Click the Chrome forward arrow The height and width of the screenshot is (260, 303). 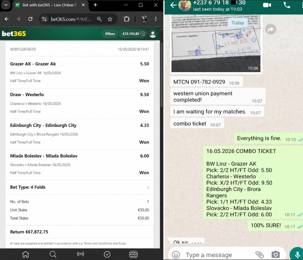19,19
